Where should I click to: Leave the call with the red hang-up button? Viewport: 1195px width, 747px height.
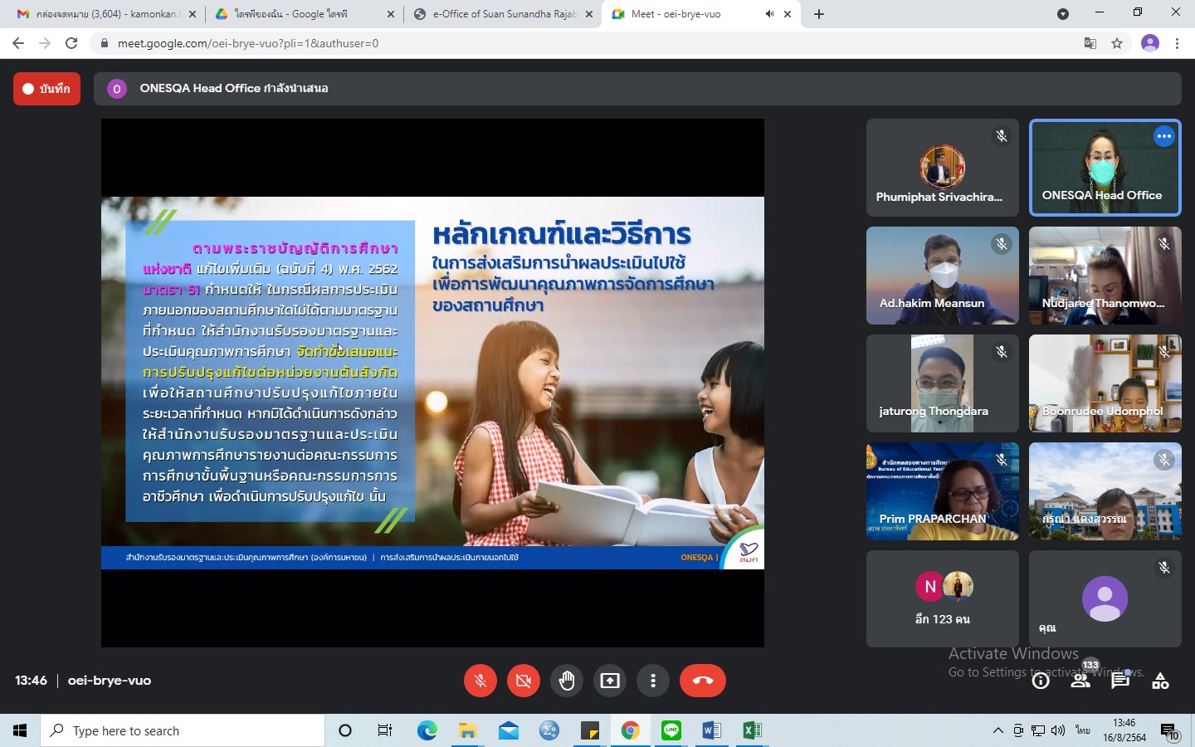[702, 681]
